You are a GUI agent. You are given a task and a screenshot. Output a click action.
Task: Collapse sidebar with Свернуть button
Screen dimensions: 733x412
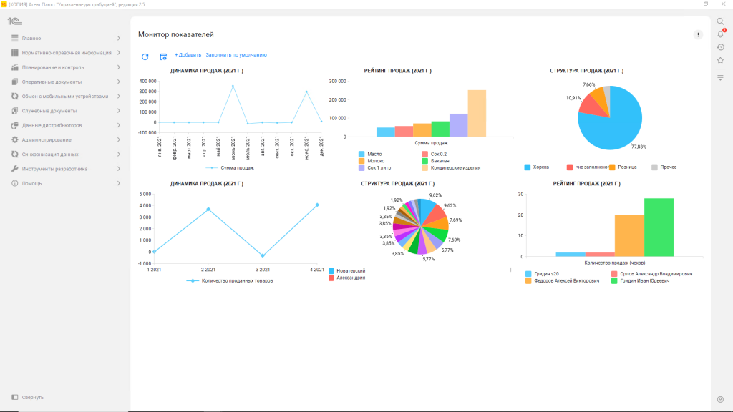pyautogui.click(x=29, y=397)
